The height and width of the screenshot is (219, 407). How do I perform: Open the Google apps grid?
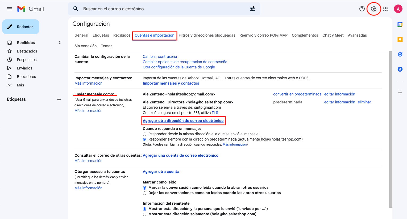click(x=385, y=9)
